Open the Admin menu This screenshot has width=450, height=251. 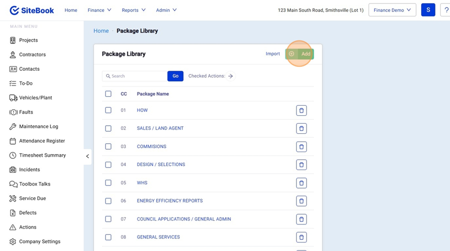[x=166, y=10]
